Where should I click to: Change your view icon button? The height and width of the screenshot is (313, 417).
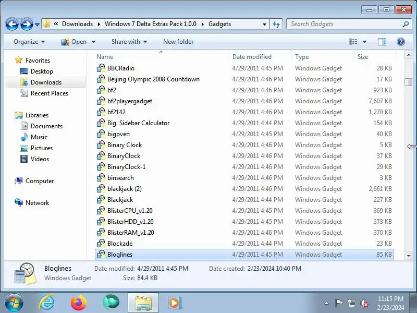pos(353,42)
